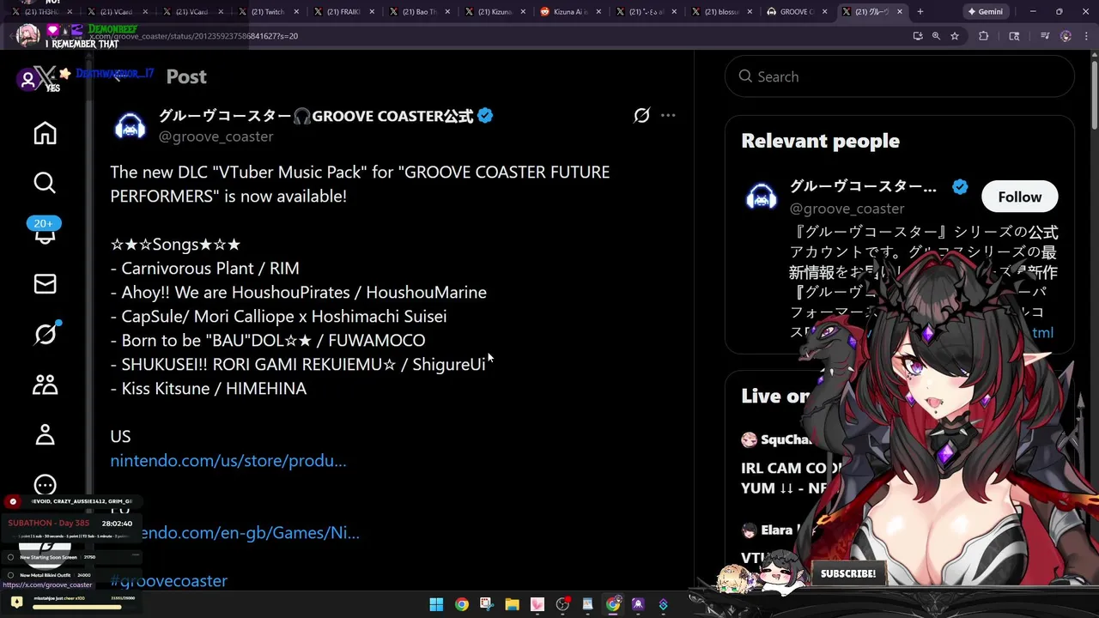The width and height of the screenshot is (1099, 618).
Task: Open Chrome media controls icon
Action: 1045,36
